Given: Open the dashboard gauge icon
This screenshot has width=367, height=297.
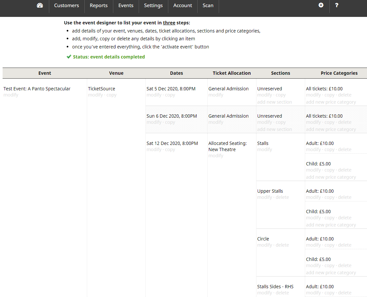Looking at the screenshot, I should click(x=40, y=6).
